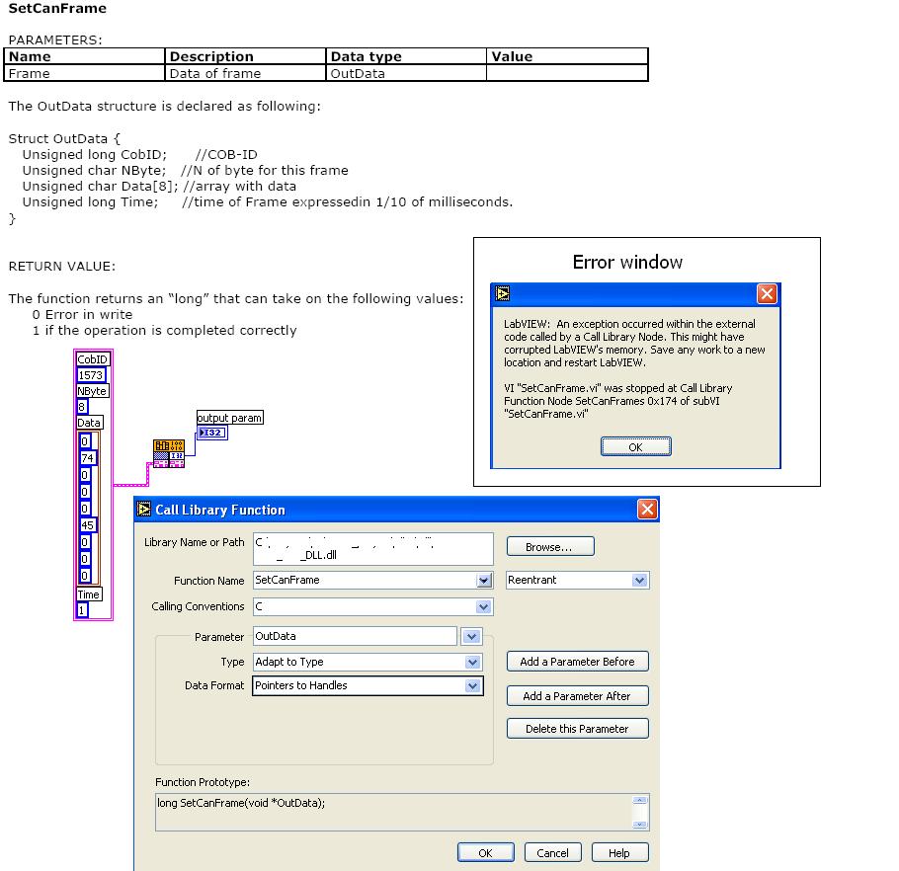Click Add a Parameter Before
Screen dimensions: 899x871
577,662
